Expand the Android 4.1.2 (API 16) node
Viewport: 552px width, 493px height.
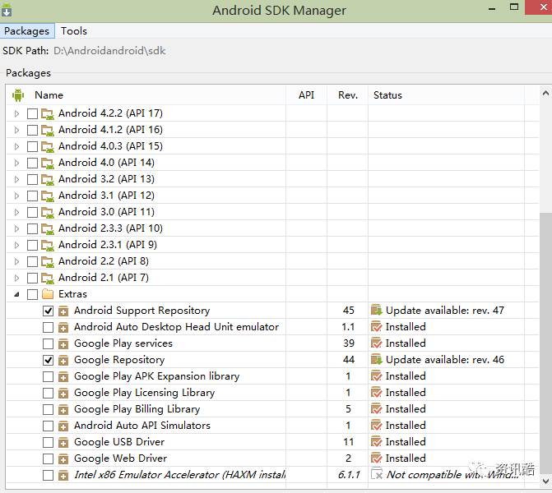coord(16,130)
